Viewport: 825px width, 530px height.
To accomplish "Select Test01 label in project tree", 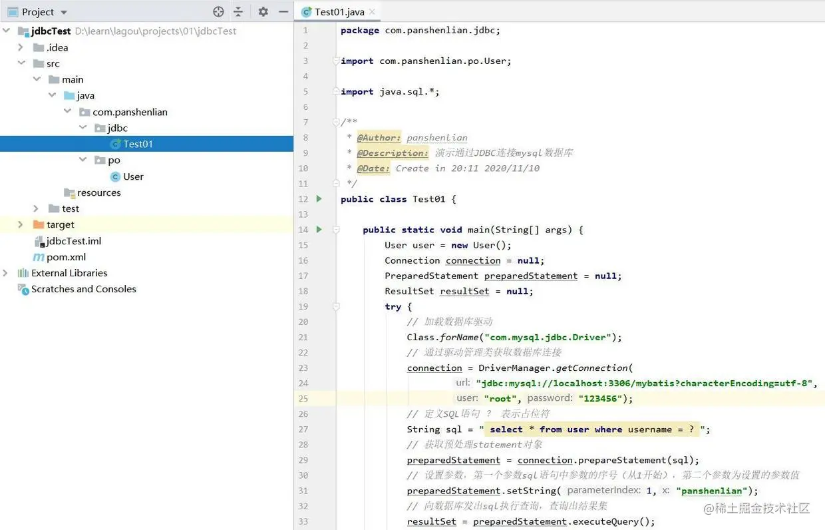I will tap(138, 144).
